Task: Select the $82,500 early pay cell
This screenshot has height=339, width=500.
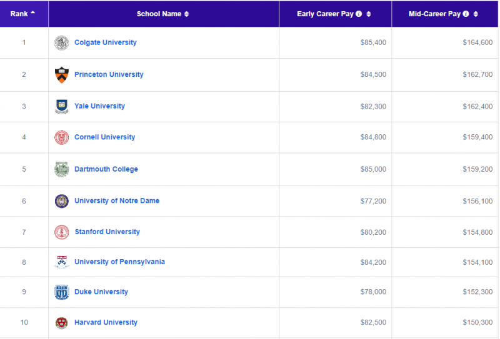Action: click(x=336, y=323)
